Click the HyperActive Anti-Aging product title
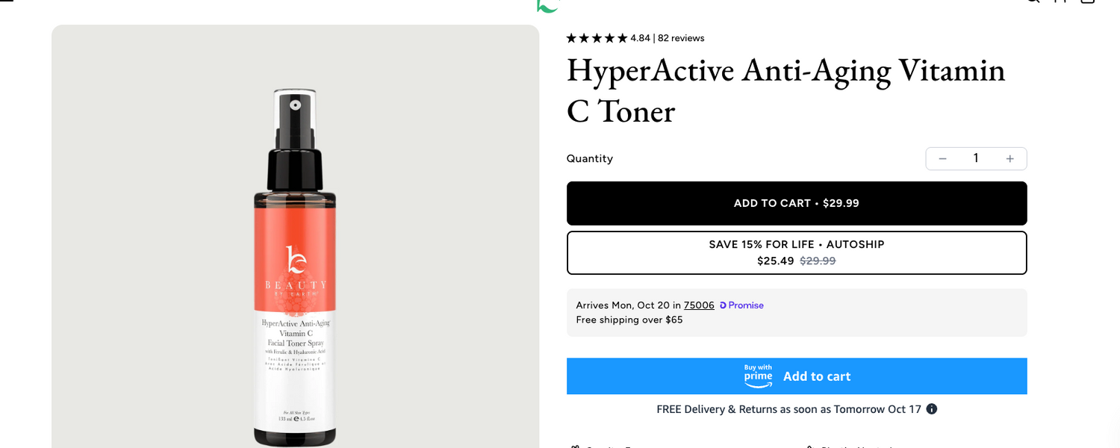Screen dimensions: 1120x448 (x=784, y=90)
